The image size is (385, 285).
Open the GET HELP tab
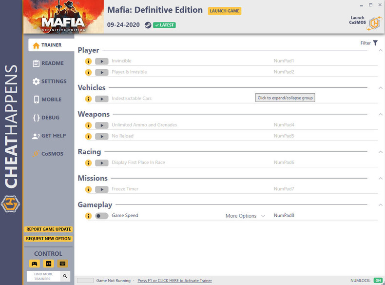click(x=49, y=136)
